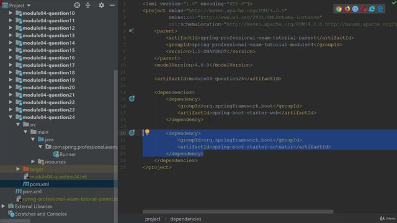The height and width of the screenshot is (223, 397).
Task: Open preview in Firefox browser icon
Action: point(347,9)
